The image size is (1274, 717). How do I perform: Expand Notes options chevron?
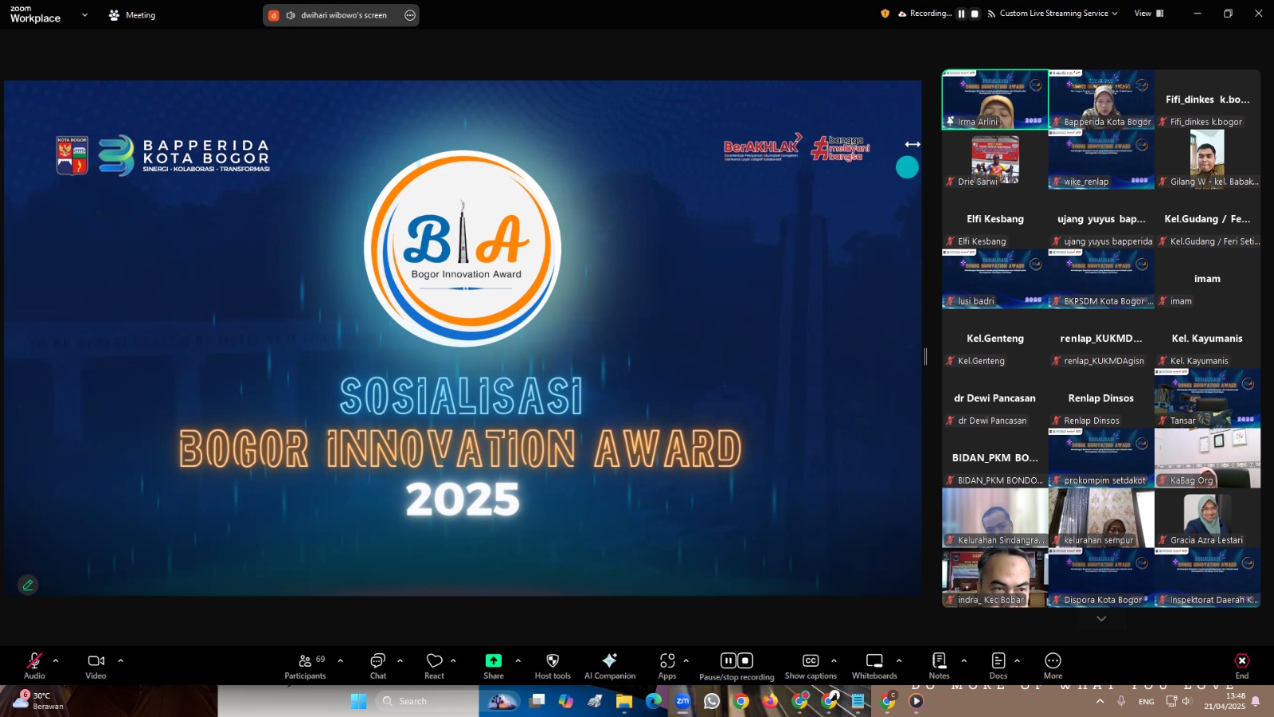click(963, 660)
